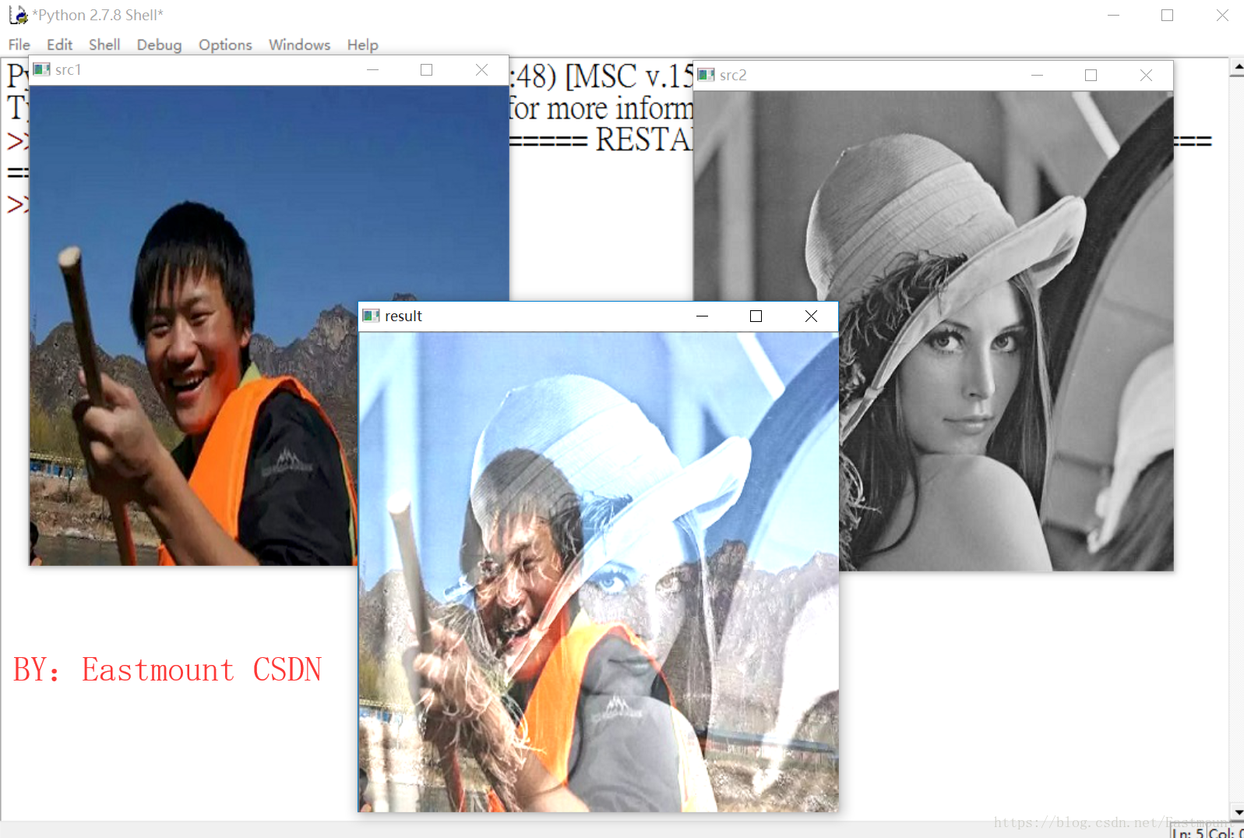Close the src1 image window
This screenshot has height=838, width=1244.
point(482,70)
